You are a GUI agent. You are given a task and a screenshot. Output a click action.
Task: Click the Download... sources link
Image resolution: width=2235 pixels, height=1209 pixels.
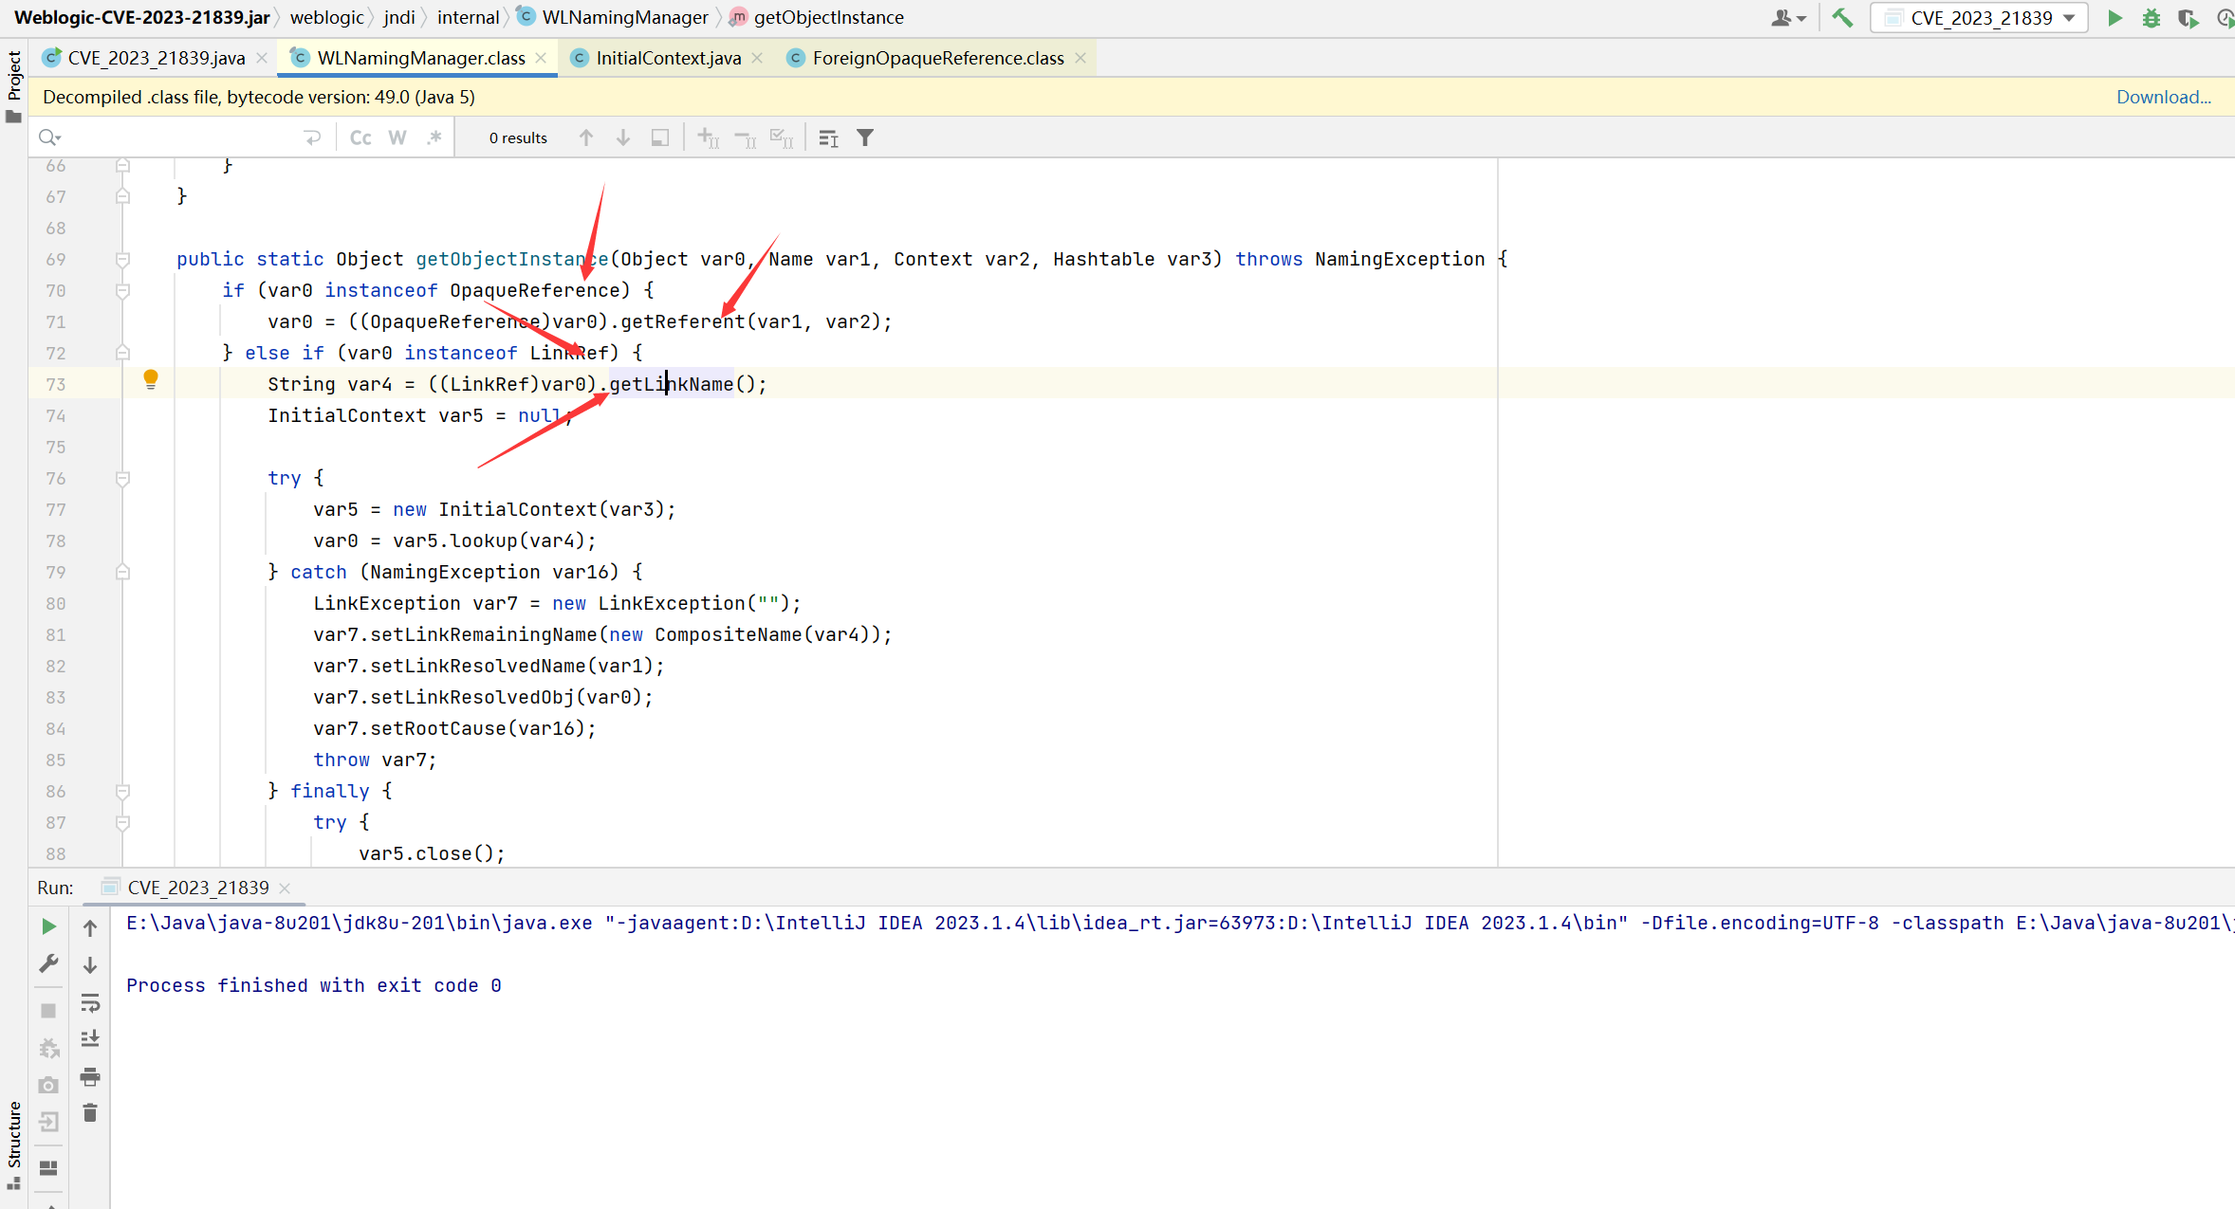click(2164, 97)
